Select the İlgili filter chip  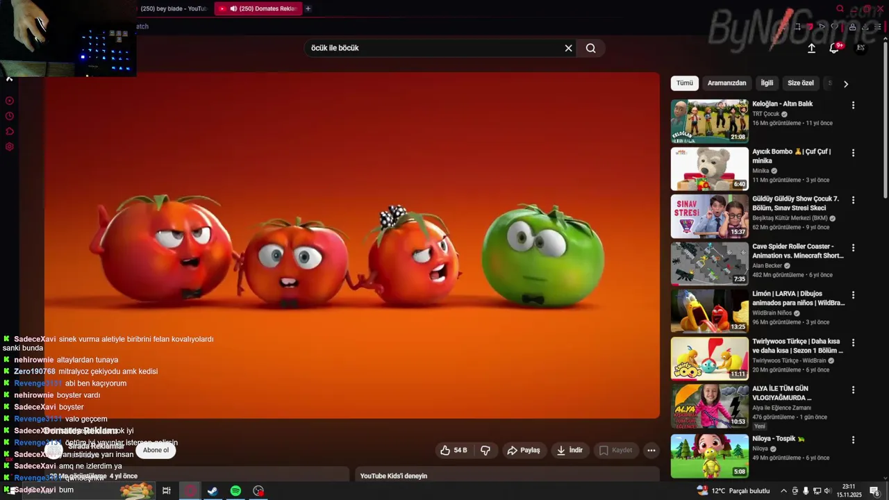[767, 83]
